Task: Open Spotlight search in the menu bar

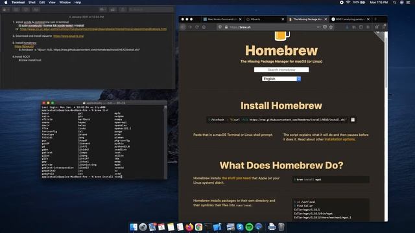Action: (394, 3)
